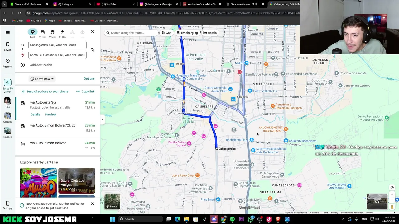Image resolution: width=399 pixels, height=224 pixels.
Task: Open Spotify from the taskbar
Action: click(x=232, y=219)
